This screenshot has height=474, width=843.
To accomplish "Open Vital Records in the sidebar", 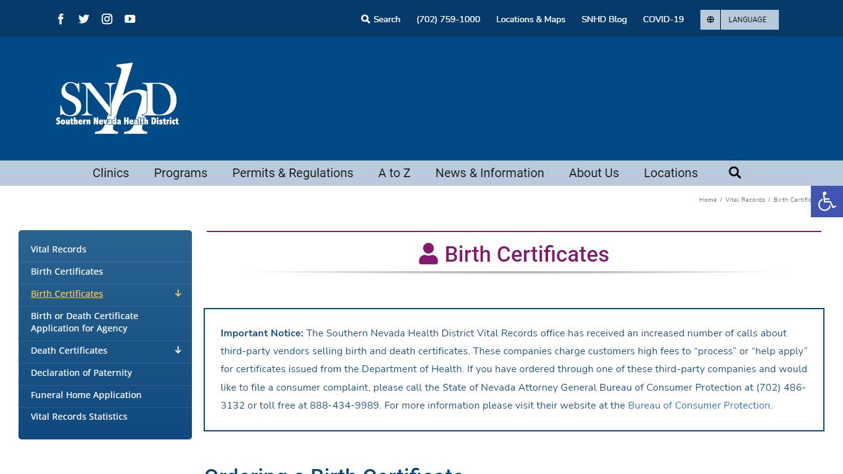I will tap(105, 249).
